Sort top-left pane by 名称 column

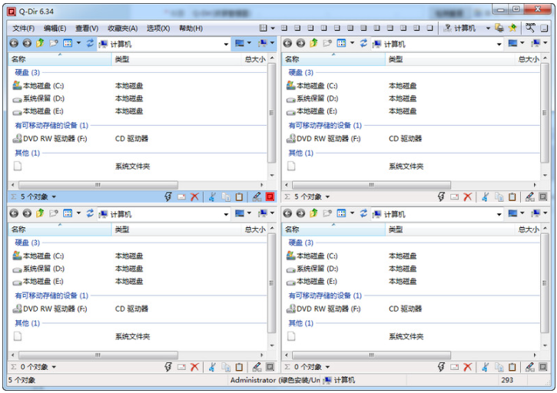tap(60, 59)
